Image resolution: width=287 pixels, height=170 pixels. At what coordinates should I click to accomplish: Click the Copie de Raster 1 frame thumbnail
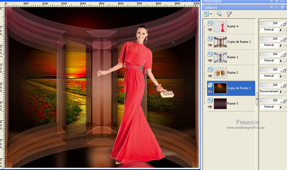pyautogui.click(x=220, y=42)
